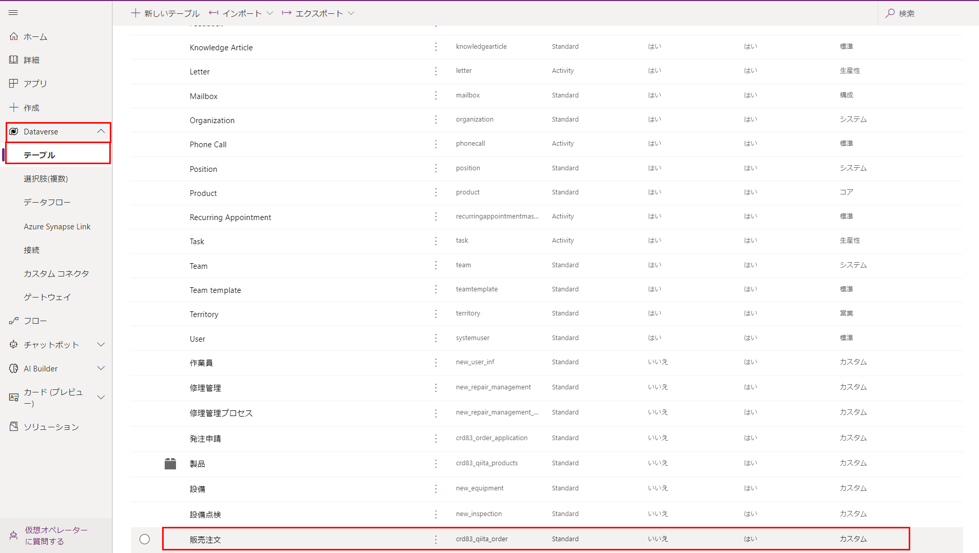Select the 作成 icon in the left pane
The height and width of the screenshot is (553, 979).
point(13,107)
